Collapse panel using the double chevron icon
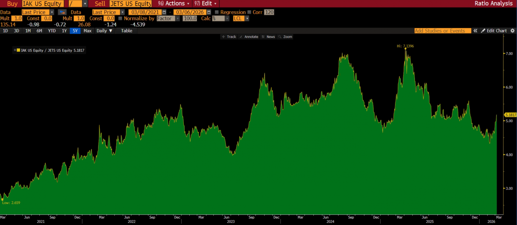 point(475,31)
